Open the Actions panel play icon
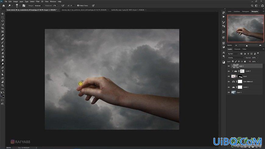Screen dimensions: 265x149 tap(224, 17)
